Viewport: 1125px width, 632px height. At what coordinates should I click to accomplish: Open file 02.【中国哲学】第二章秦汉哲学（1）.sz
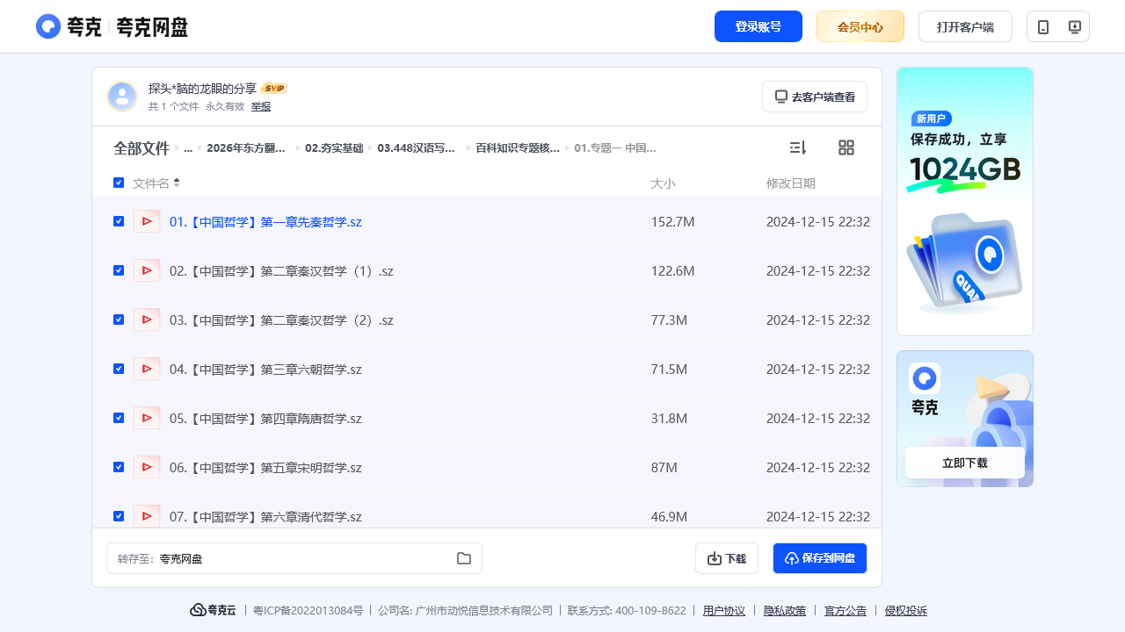click(281, 271)
